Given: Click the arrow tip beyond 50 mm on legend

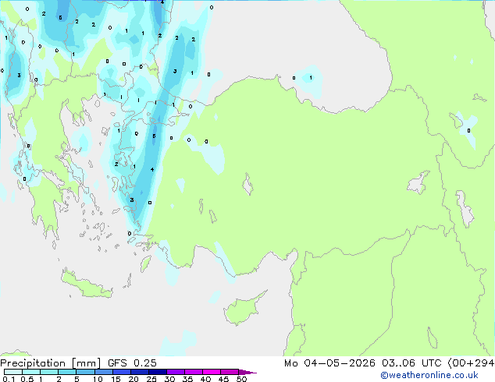Looking at the screenshot, I should coord(247,372).
